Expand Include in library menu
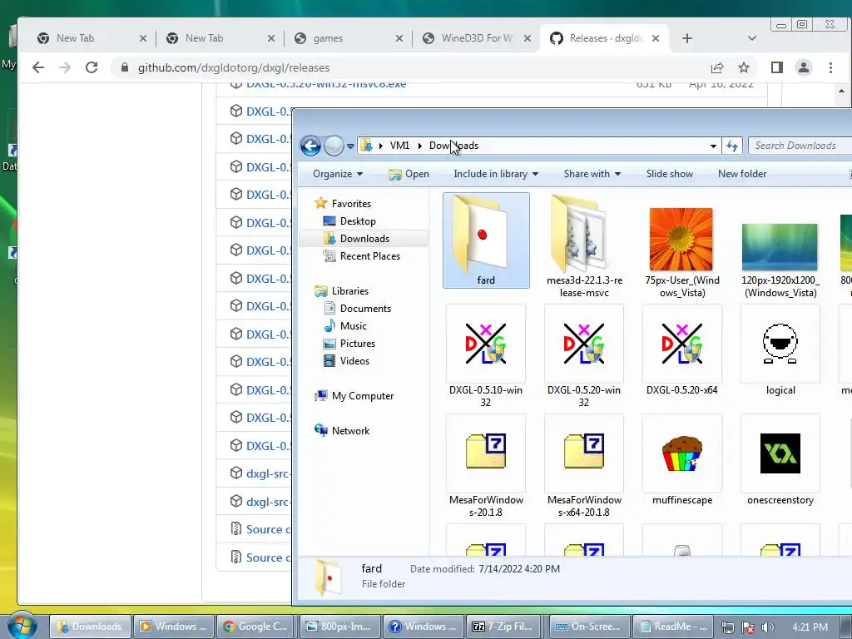The width and height of the screenshot is (852, 639). click(496, 174)
